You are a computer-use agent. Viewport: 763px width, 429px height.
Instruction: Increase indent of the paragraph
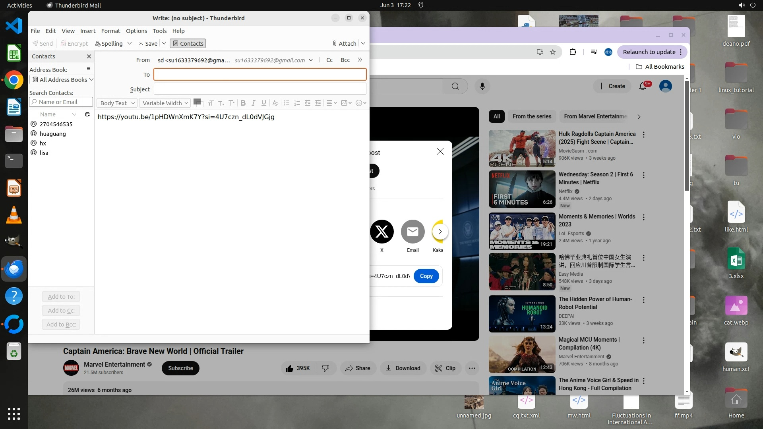click(318, 103)
